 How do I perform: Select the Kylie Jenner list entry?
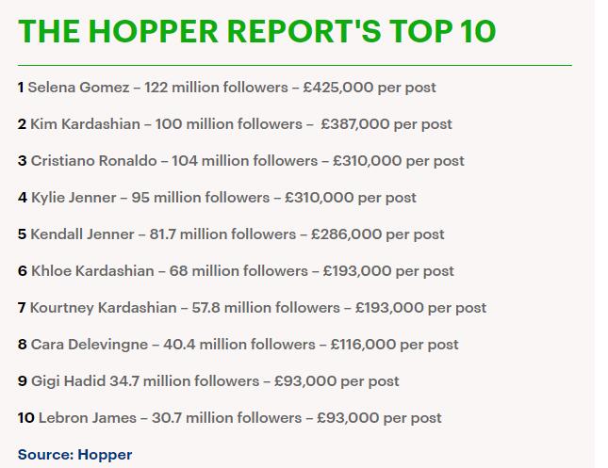(217, 198)
